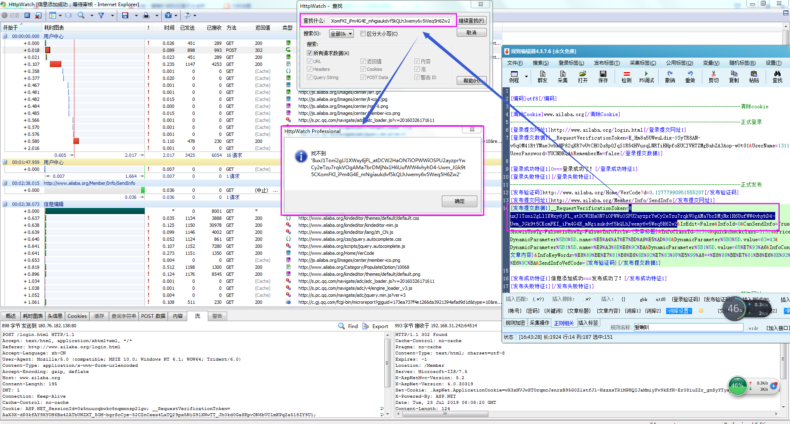Click the magnifier Find icon in HttpWatch toolbar
790x424 pixels.
pos(81,15)
